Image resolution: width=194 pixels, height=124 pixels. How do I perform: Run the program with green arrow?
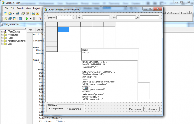[x=27, y=19]
